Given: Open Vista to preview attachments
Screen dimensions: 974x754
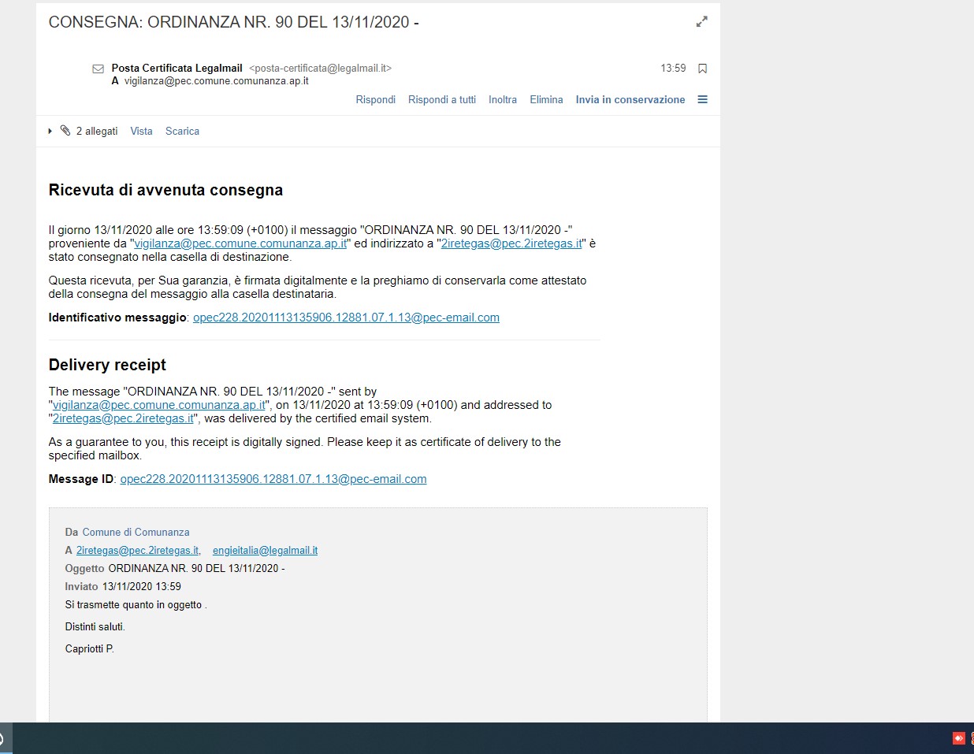Looking at the screenshot, I should click(x=141, y=132).
